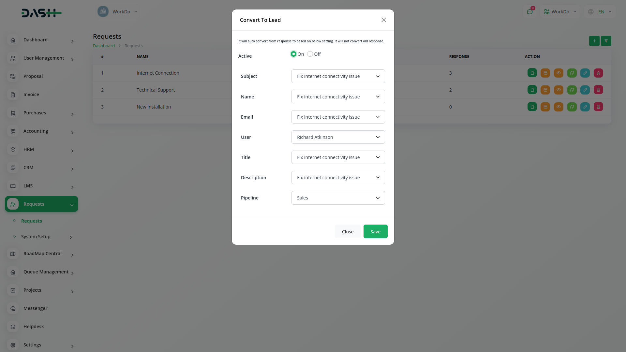
Task: Click the red delete icon for Internet Connection
Action: [x=598, y=73]
